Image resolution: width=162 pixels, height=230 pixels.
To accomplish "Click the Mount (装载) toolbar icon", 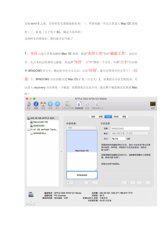I will tap(50, 104).
